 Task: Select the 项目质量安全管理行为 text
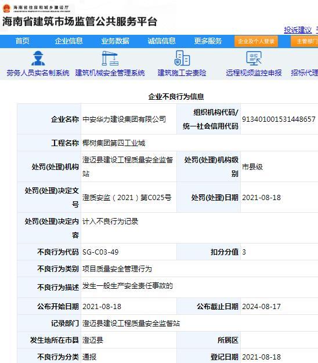(117, 269)
